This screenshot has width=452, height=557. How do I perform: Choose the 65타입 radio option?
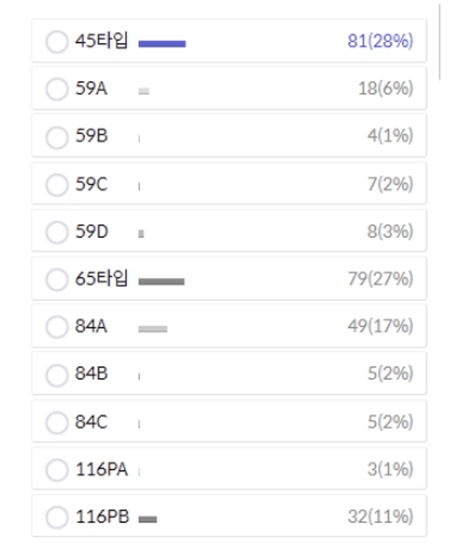point(57,279)
